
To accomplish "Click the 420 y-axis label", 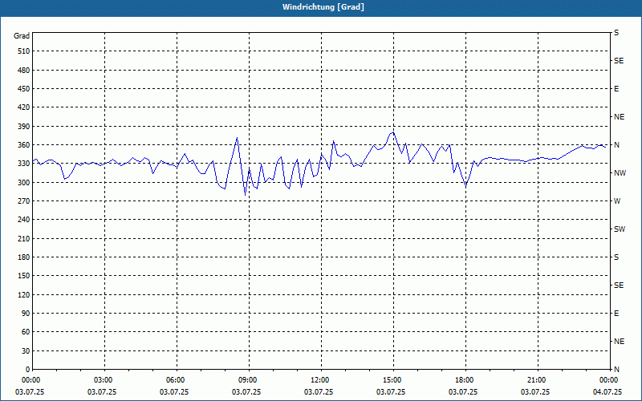I will pos(24,107).
